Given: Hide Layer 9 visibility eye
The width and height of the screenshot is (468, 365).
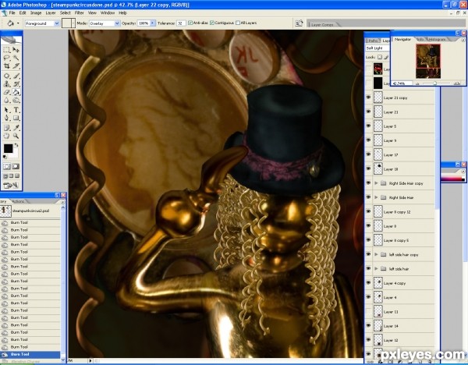Looking at the screenshot, I should click(x=368, y=140).
